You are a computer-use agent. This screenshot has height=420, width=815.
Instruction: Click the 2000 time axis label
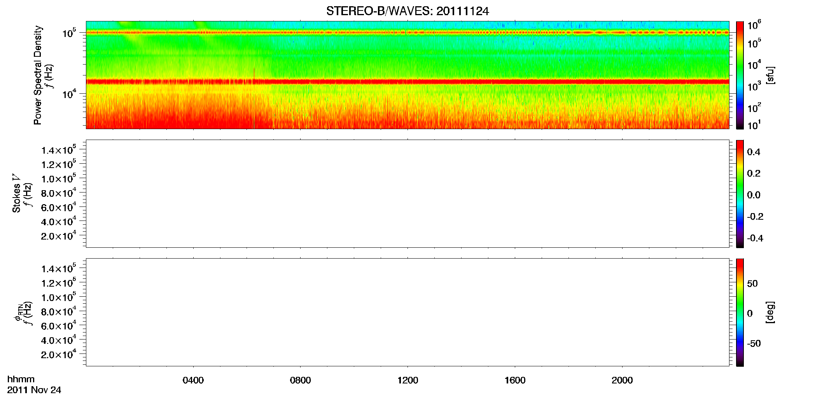tap(622, 380)
